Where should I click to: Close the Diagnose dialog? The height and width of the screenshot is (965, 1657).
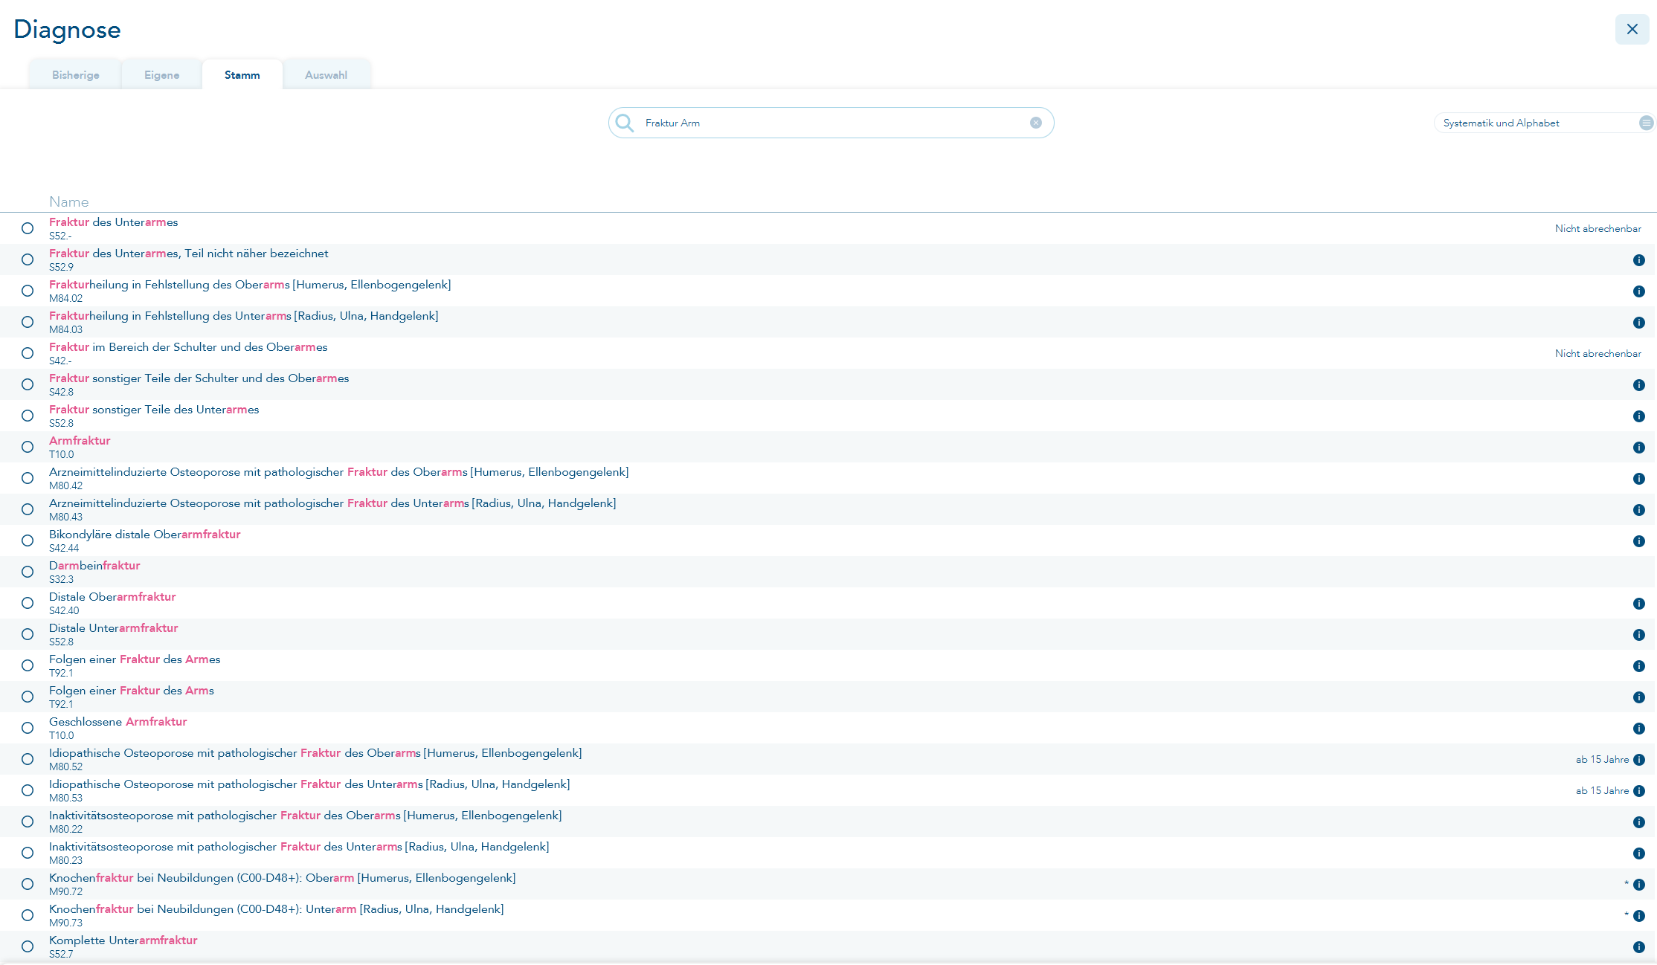click(x=1632, y=29)
